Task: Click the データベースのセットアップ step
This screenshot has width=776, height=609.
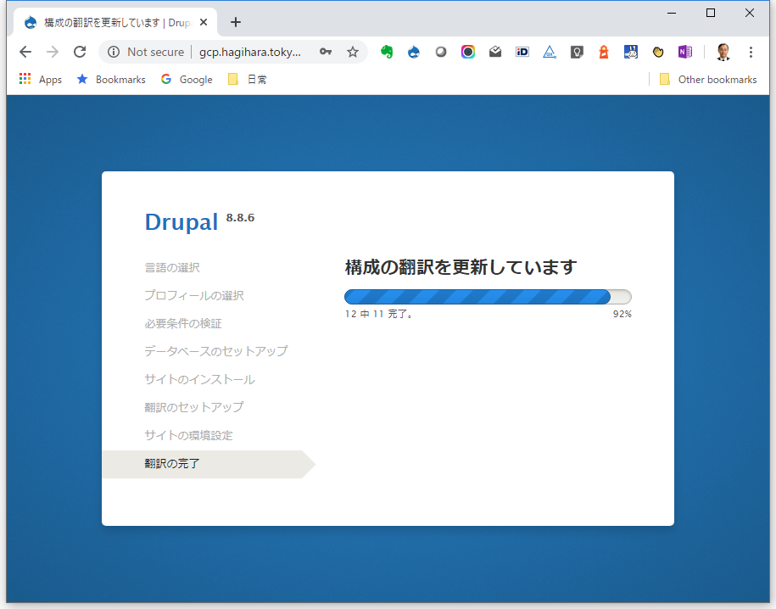Action: tap(215, 351)
